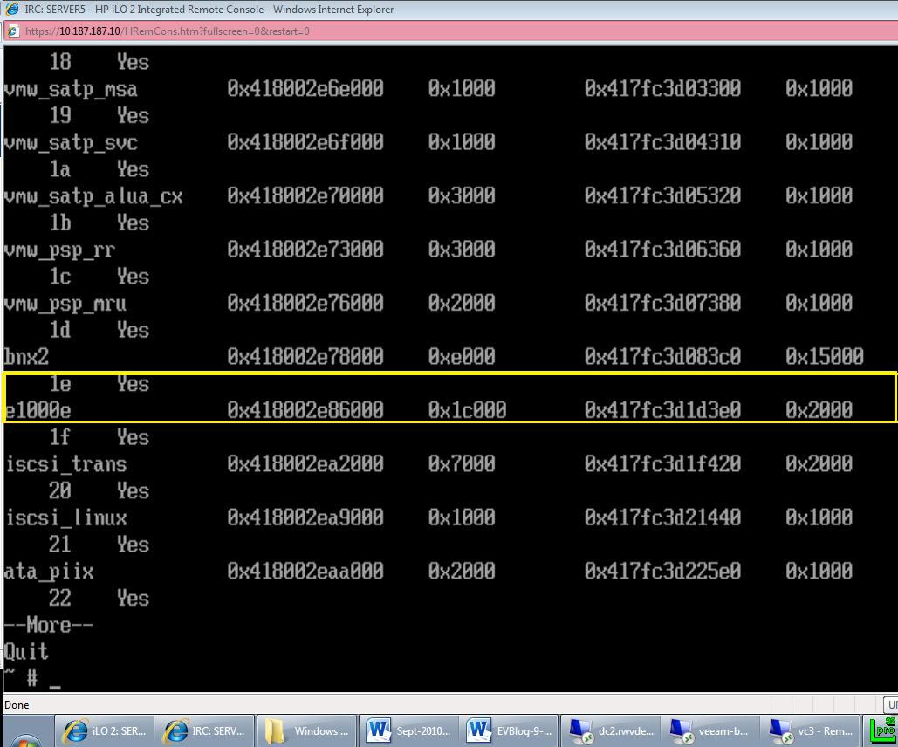The height and width of the screenshot is (747, 898).
Task: Click the green pro icon in taskbar
Action: 882,730
